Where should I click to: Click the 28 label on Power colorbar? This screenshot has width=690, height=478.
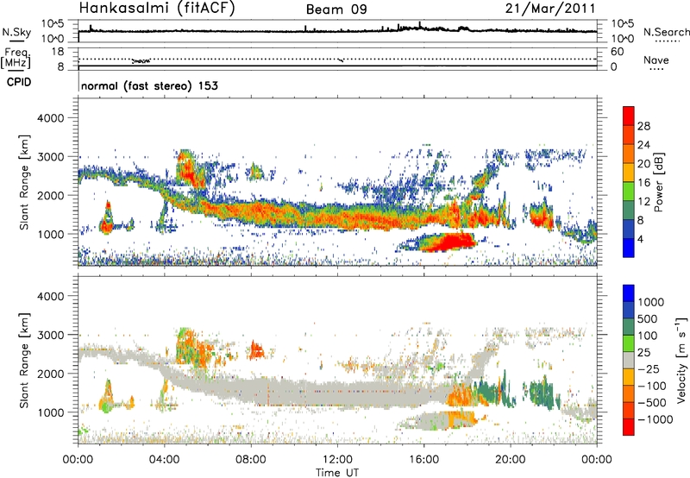click(x=643, y=126)
